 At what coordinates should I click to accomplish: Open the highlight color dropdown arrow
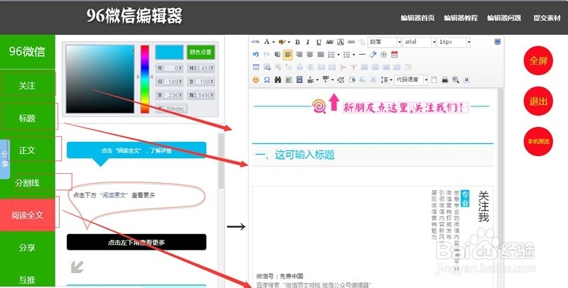coord(289,42)
